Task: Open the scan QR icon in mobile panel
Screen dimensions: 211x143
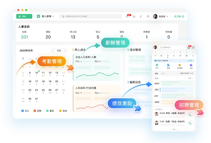Action: [193, 47]
